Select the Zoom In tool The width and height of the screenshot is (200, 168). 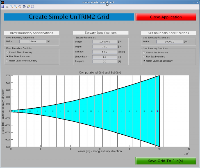(11, 6)
